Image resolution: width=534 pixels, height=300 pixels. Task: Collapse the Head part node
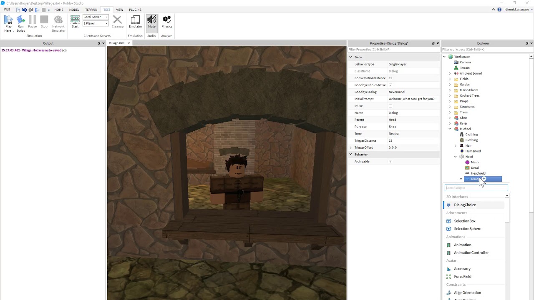456,157
